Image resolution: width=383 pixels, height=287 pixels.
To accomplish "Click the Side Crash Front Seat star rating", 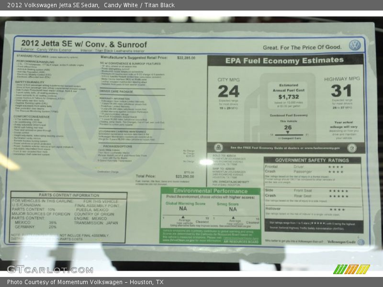I will click(338, 191).
